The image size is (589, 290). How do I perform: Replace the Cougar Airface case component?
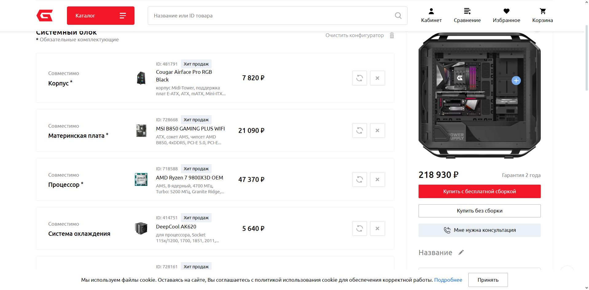coord(360,78)
